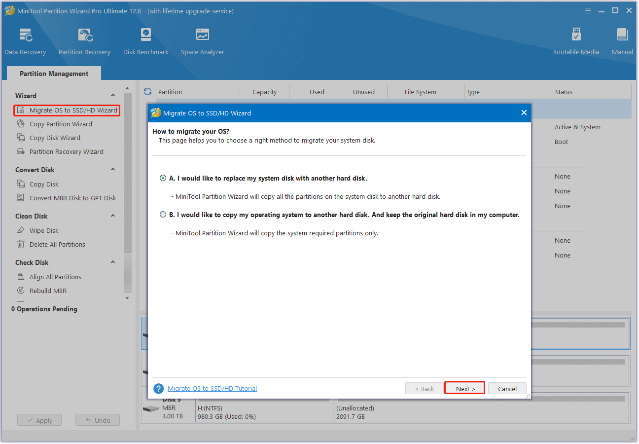Click the Copy Partition Wizard icon

21,124
